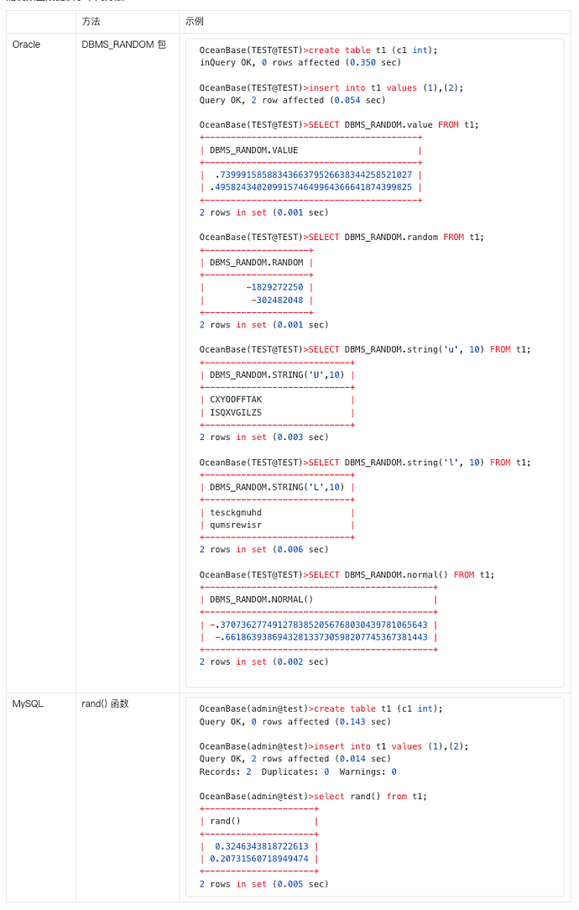Click the Oracle 'insert into t1 values (1),(2);' line

pos(331,88)
